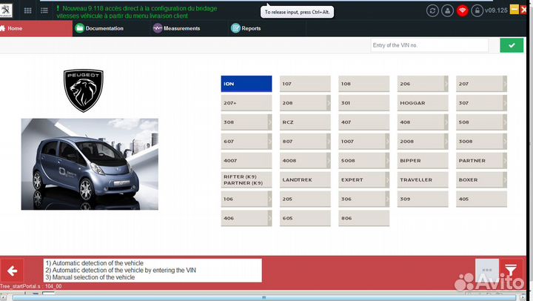Click the Peugeot lion shield emblem
Screen dimensions: 533x301
tap(83, 90)
